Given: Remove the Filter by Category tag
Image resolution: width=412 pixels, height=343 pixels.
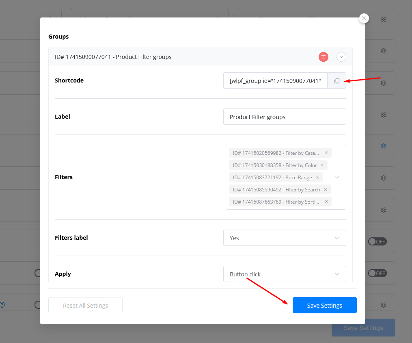Looking at the screenshot, I should click(326, 153).
